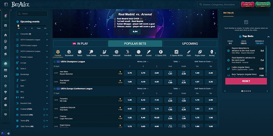The width and height of the screenshot is (273, 136).
Task: Open the E-Sports FPS category
Action: [161, 53]
